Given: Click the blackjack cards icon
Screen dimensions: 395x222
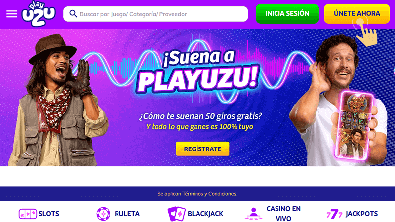Looking at the screenshot, I should coord(177,214).
